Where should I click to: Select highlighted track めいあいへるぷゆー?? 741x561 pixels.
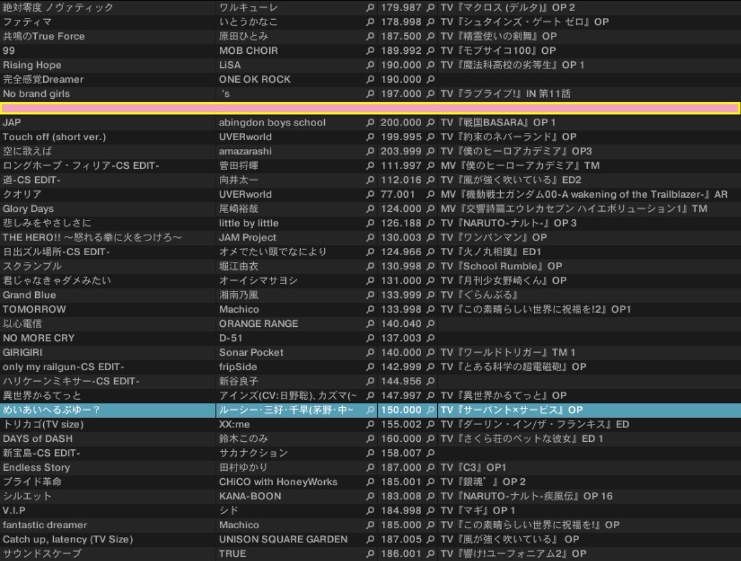coord(51,410)
